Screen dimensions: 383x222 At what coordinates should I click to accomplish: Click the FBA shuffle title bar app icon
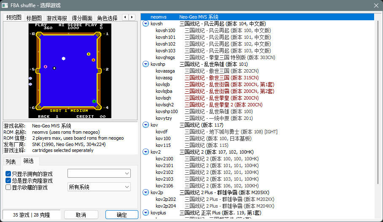pos(5,5)
